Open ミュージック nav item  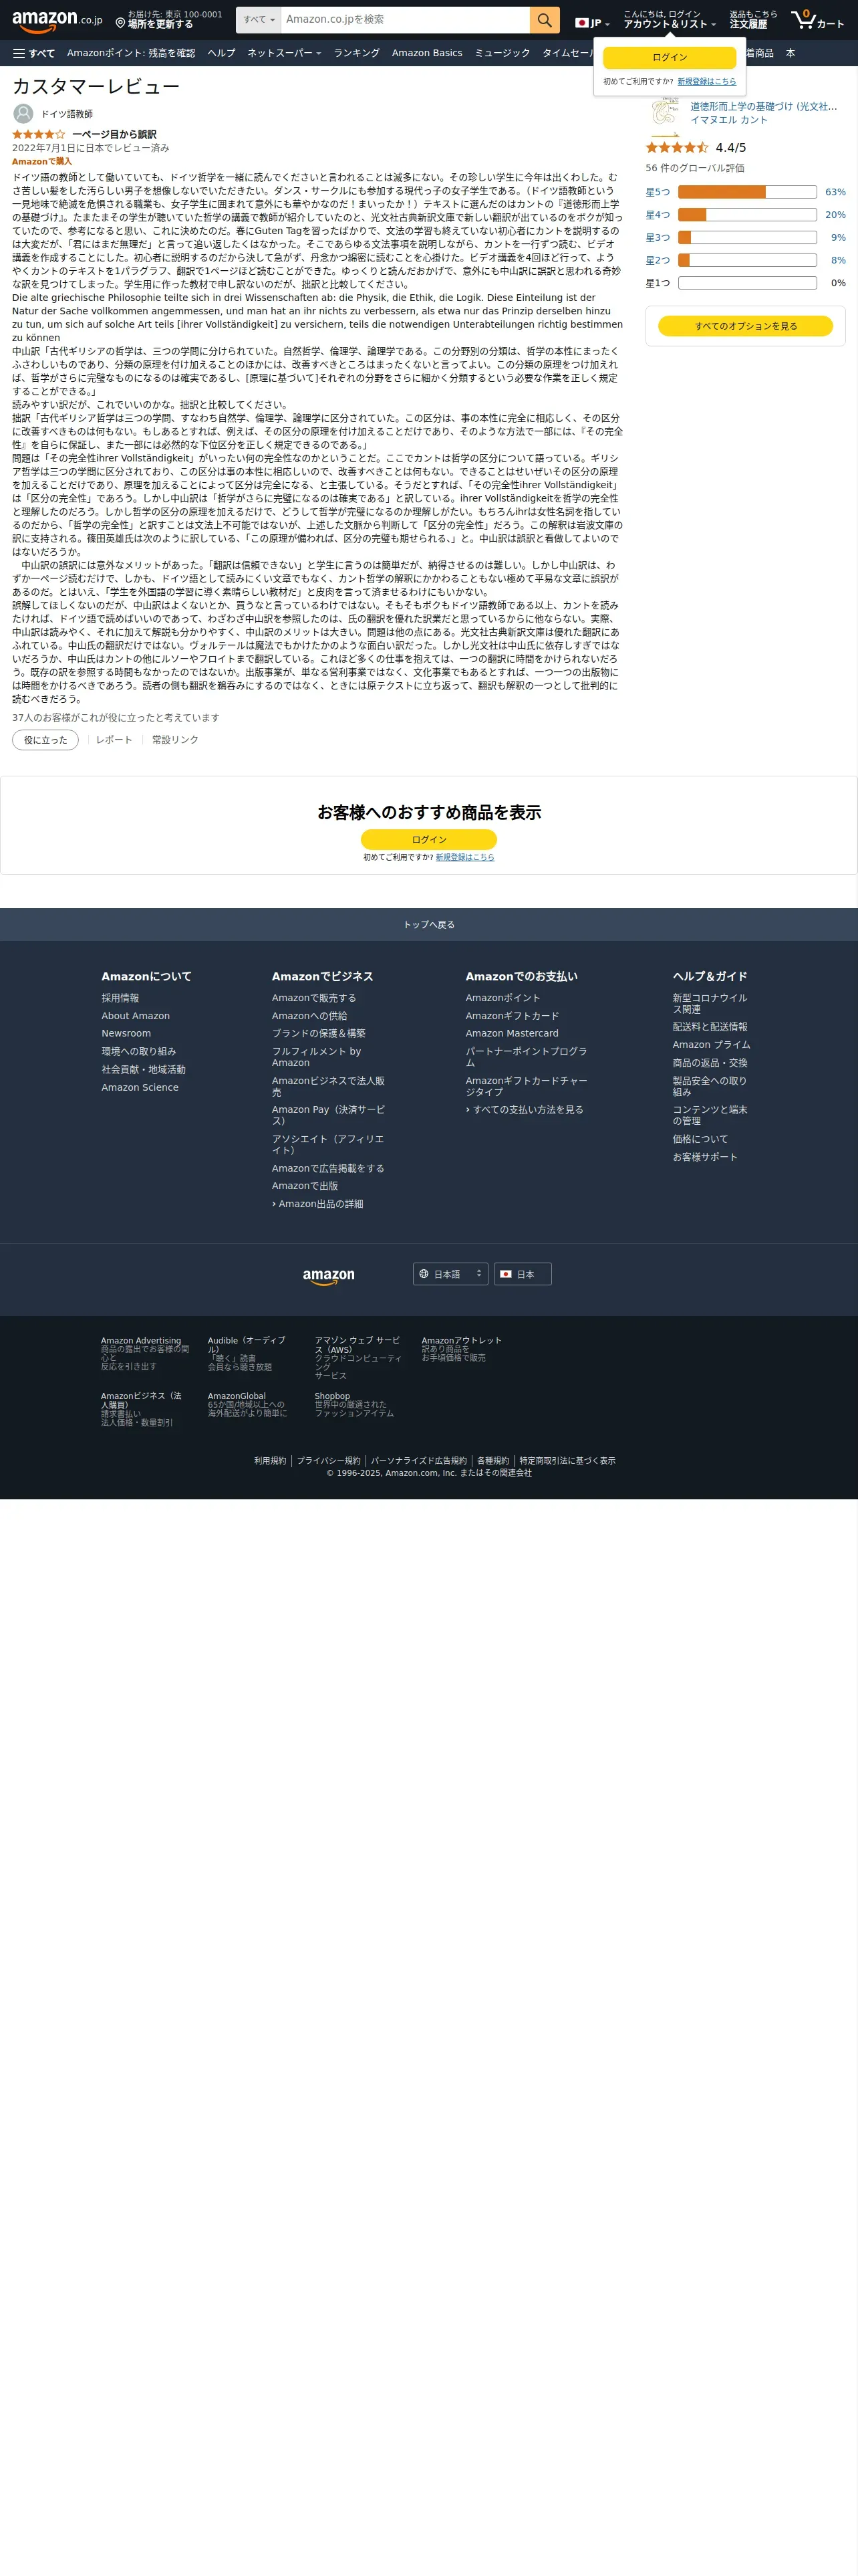(x=503, y=53)
